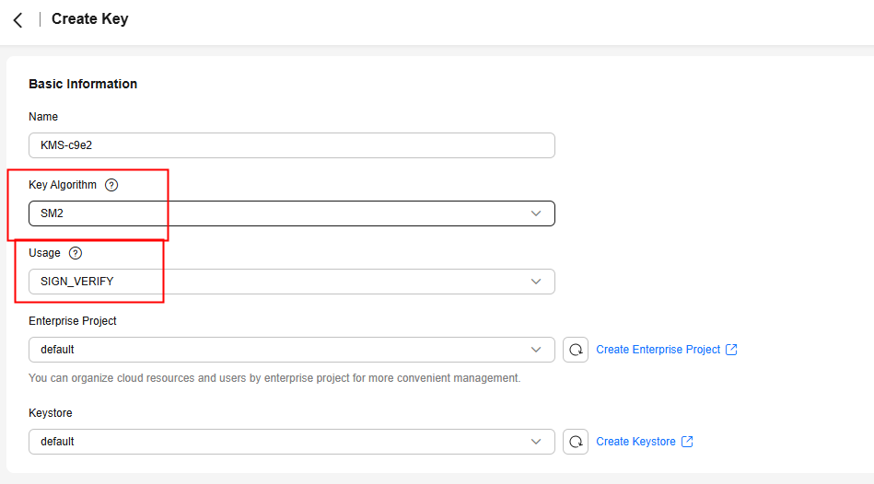Focus the Name field containing KMS-c9e2
Image resolution: width=874 pixels, height=484 pixels.
(292, 145)
